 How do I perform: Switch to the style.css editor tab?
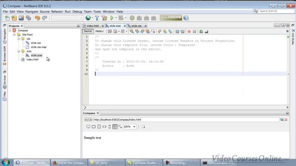[x=136, y=26]
